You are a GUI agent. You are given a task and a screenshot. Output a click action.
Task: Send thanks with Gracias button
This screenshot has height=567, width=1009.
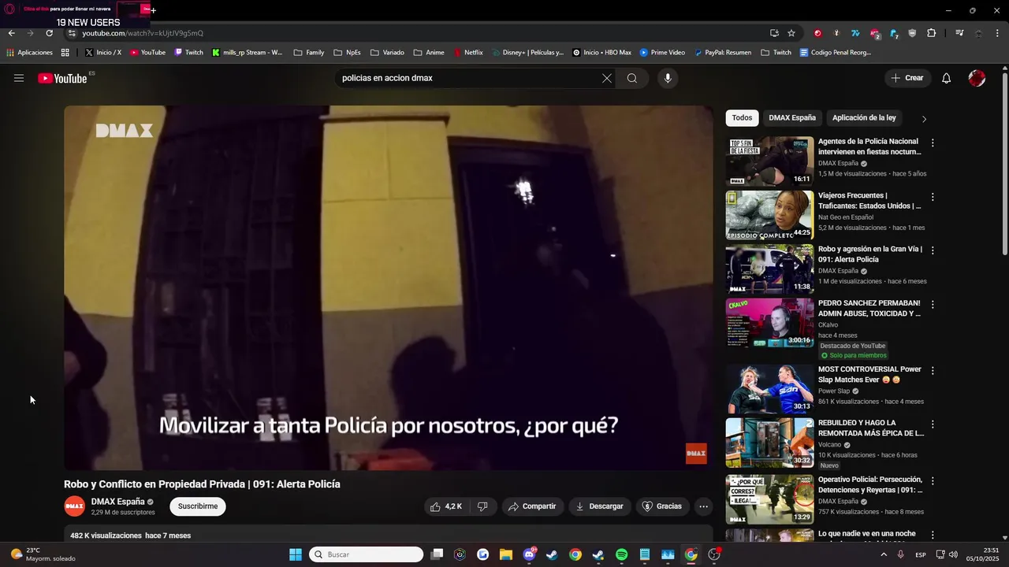[661, 506]
